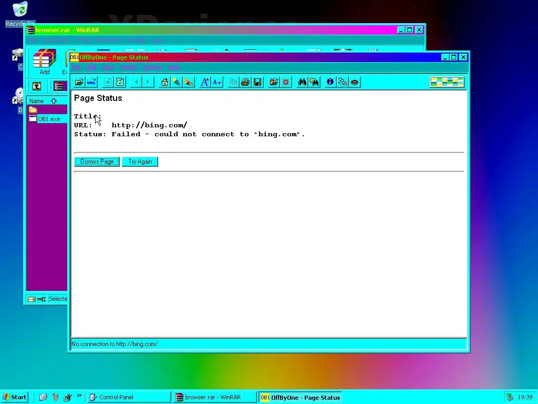
Task: Click the last toolbar icon right of the structure icon
Action: click(355, 82)
